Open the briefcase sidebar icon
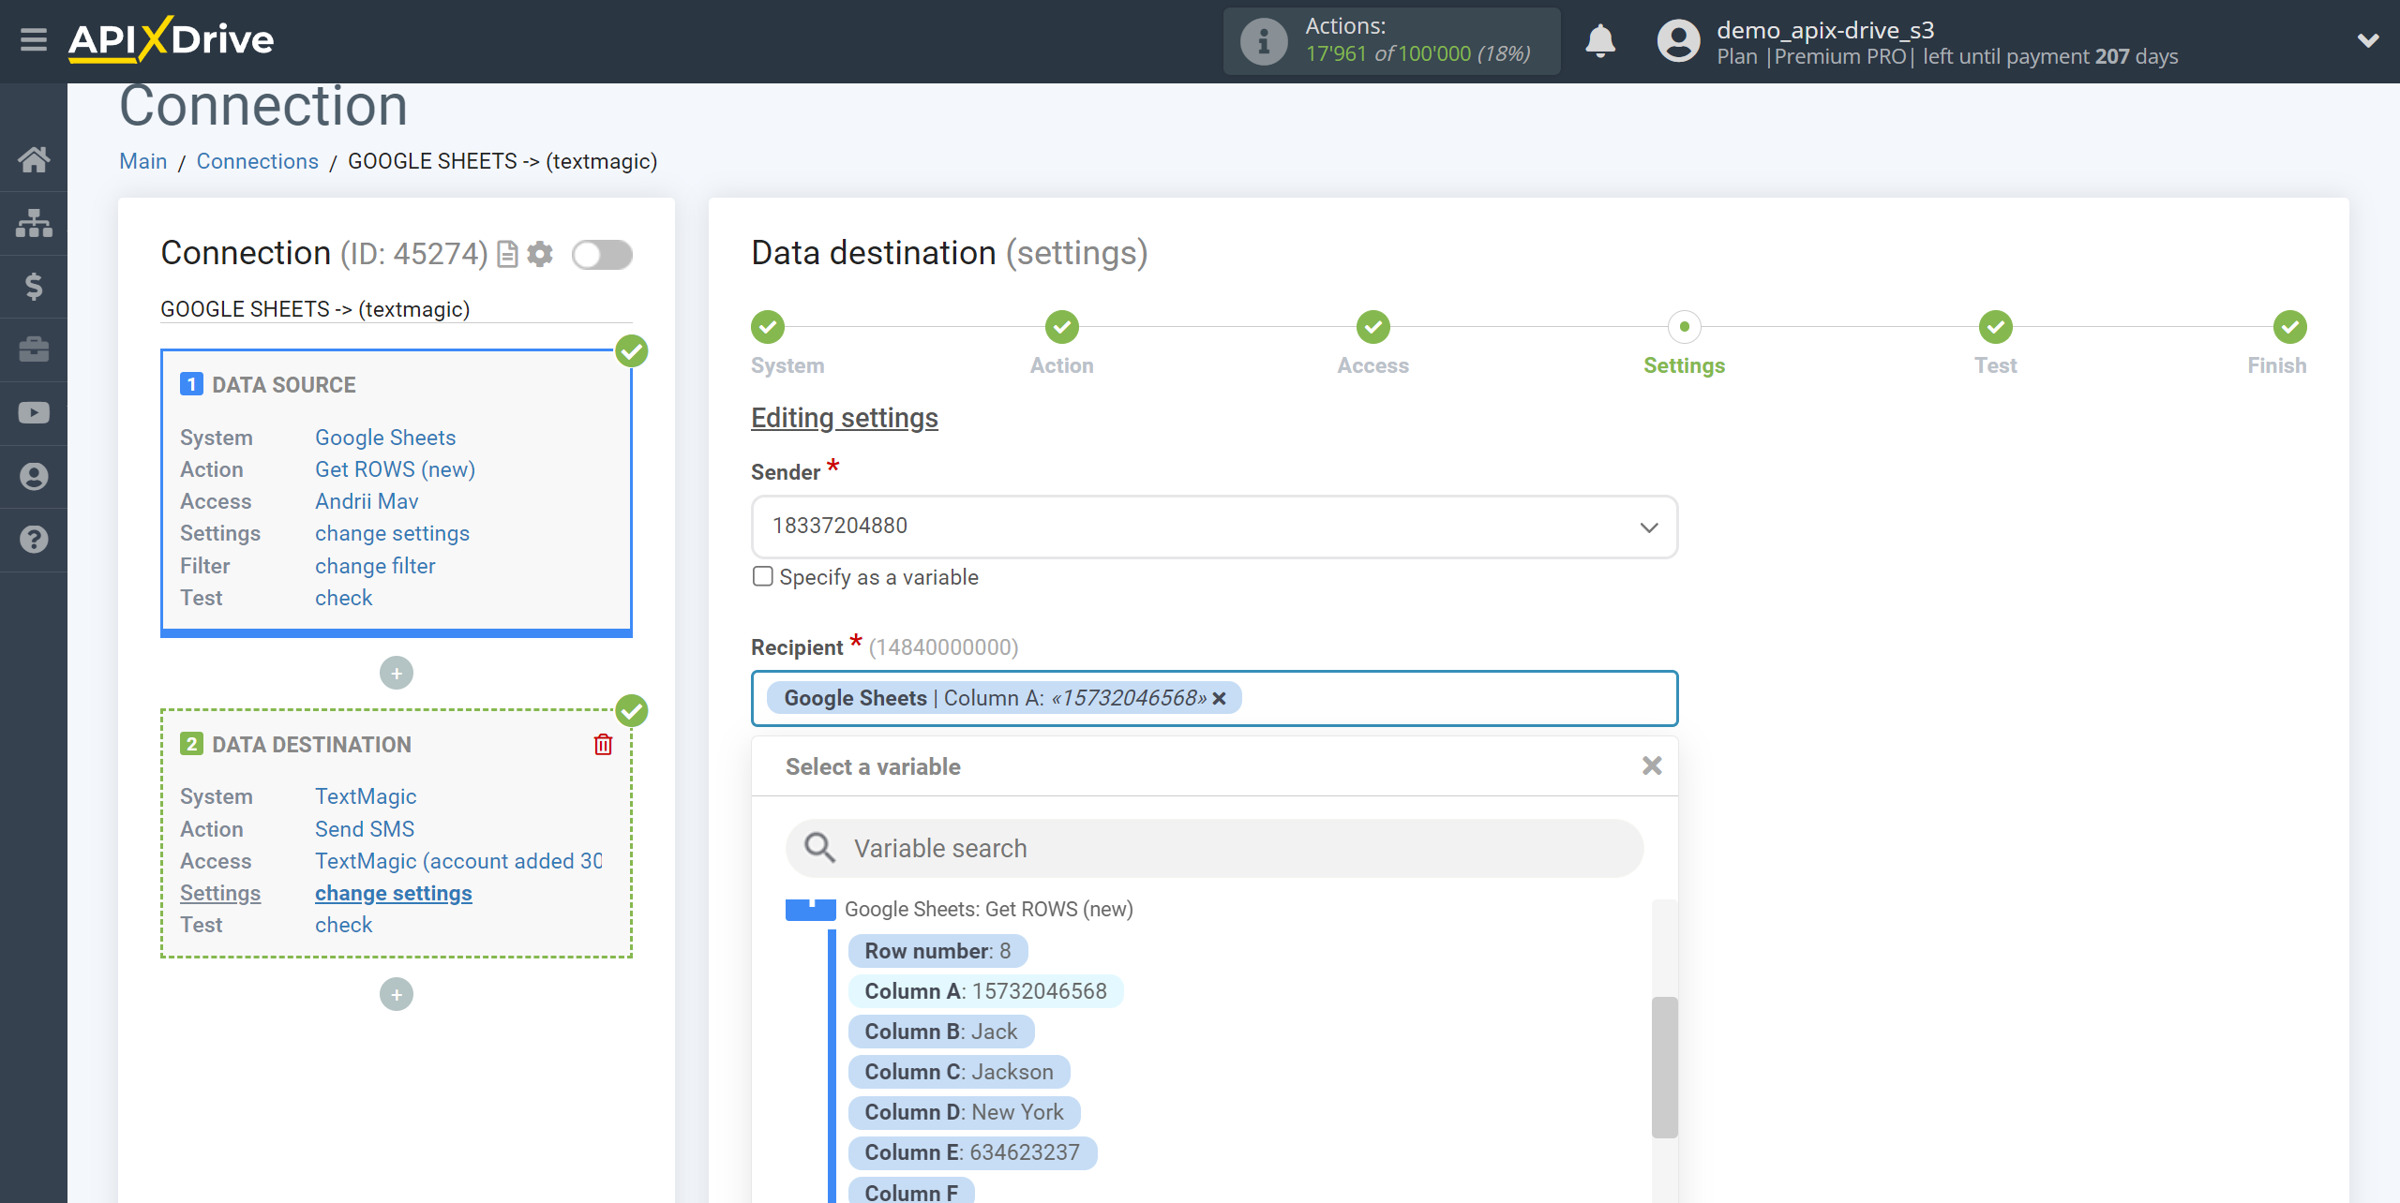The height and width of the screenshot is (1203, 2400). 34,349
